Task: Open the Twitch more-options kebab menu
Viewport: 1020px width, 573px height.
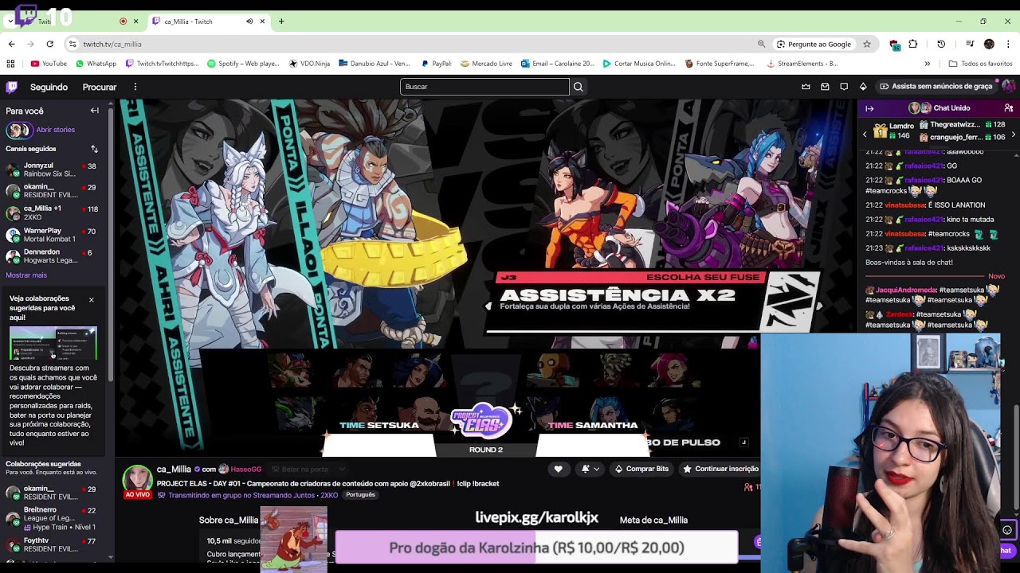Action: tap(135, 87)
